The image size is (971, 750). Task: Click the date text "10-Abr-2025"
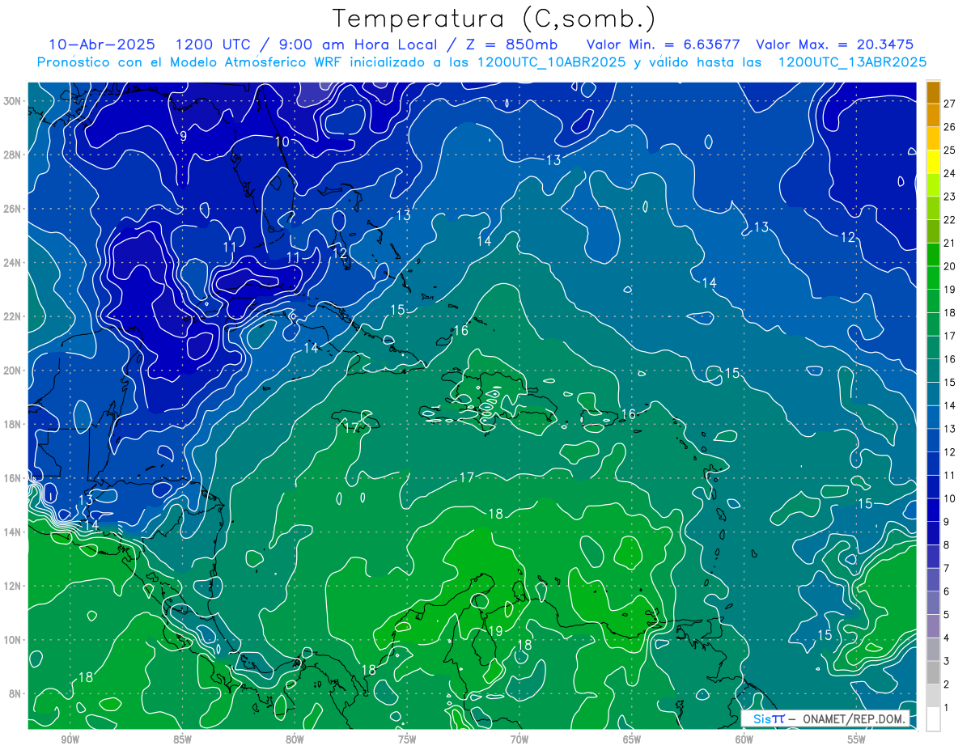click(100, 44)
